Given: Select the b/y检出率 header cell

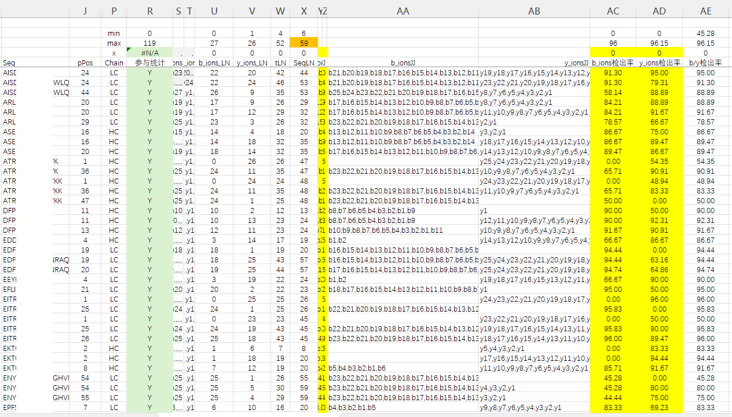Looking at the screenshot, I should click(705, 63).
